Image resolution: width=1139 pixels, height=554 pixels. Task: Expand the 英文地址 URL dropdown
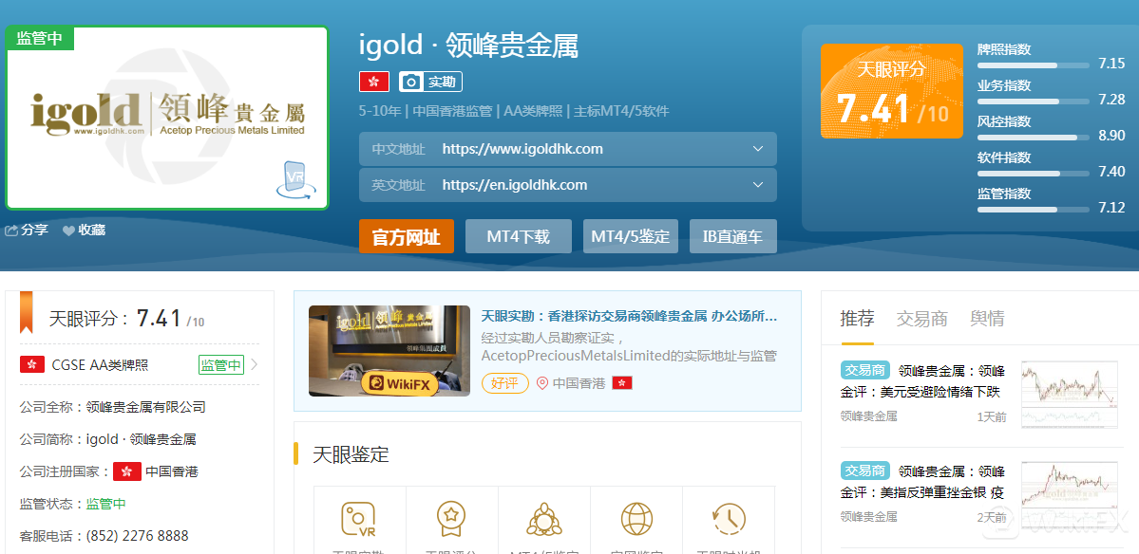(758, 185)
